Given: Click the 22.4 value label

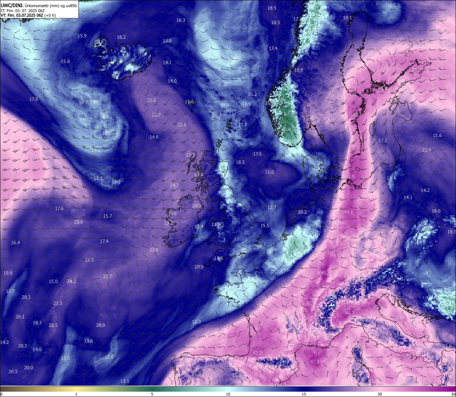Looking at the screenshot, I should (x=426, y=150).
